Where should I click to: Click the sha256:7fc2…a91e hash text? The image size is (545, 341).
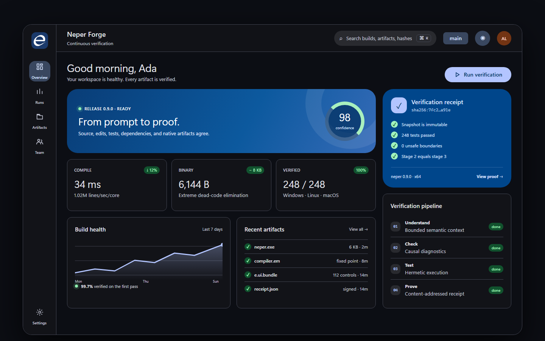(431, 110)
